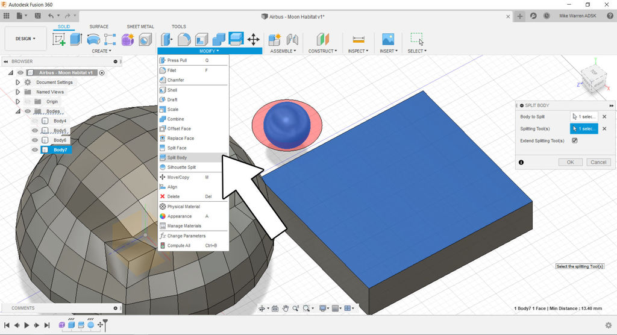Activate root component radio button
Image resolution: width=617 pixels, height=335 pixels.
102,73
